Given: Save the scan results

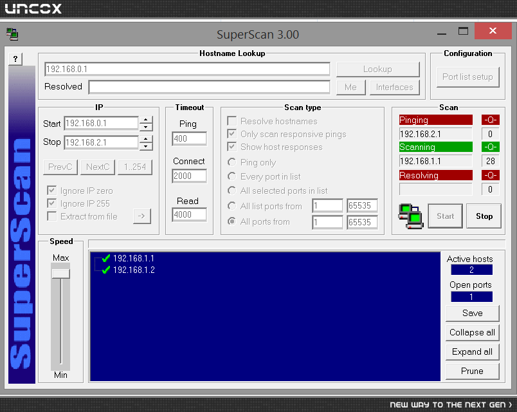Looking at the screenshot, I should click(x=473, y=314).
